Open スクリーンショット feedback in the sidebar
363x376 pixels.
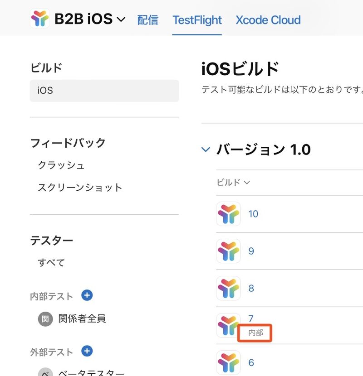pos(80,188)
